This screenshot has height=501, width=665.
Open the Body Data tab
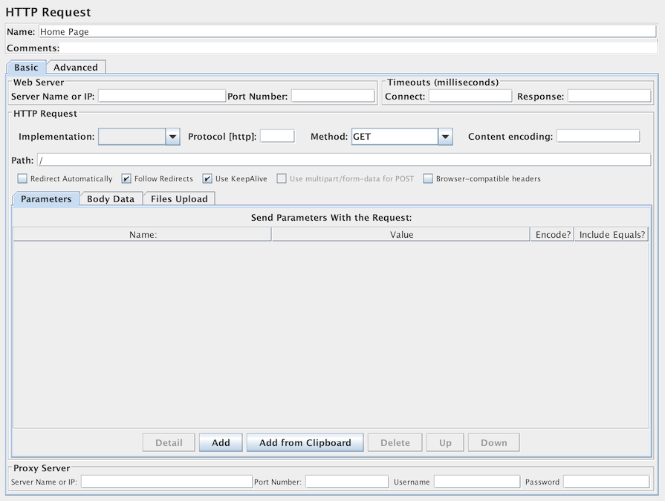(111, 199)
